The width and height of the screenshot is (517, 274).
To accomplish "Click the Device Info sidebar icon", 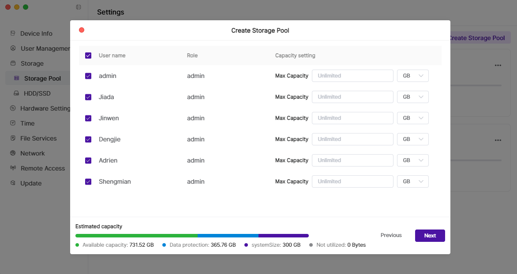I will tap(13, 33).
